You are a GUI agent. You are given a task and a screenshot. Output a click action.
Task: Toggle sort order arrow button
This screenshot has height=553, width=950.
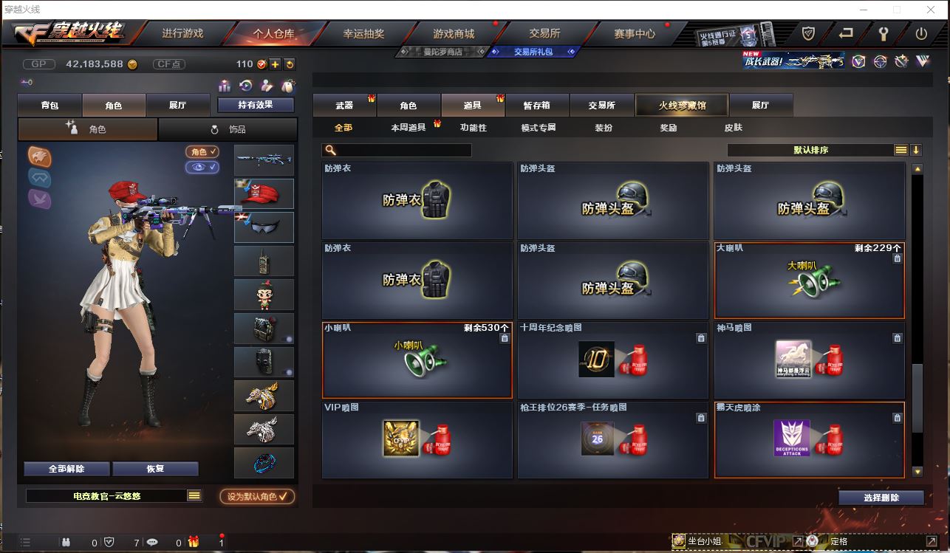(916, 150)
